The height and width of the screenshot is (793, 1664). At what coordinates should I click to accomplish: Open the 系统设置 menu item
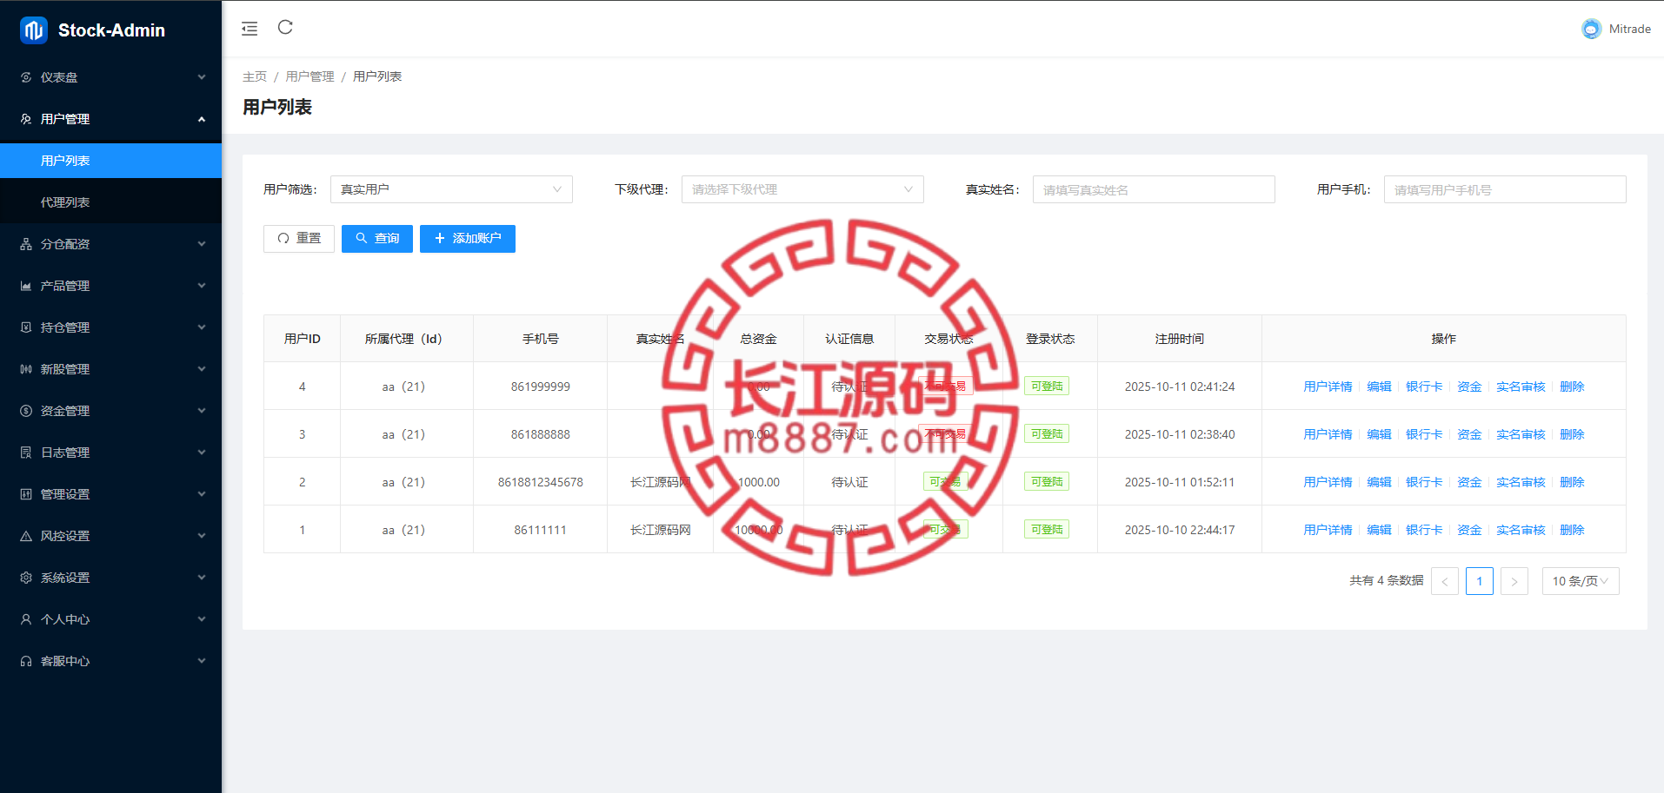(x=110, y=578)
